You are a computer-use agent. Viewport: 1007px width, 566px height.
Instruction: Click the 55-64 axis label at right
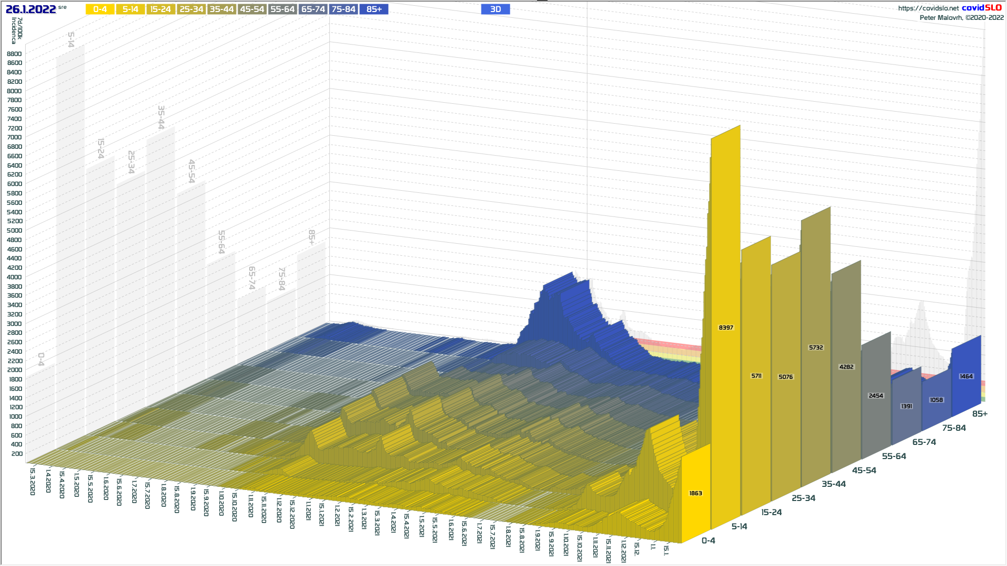[x=894, y=456]
